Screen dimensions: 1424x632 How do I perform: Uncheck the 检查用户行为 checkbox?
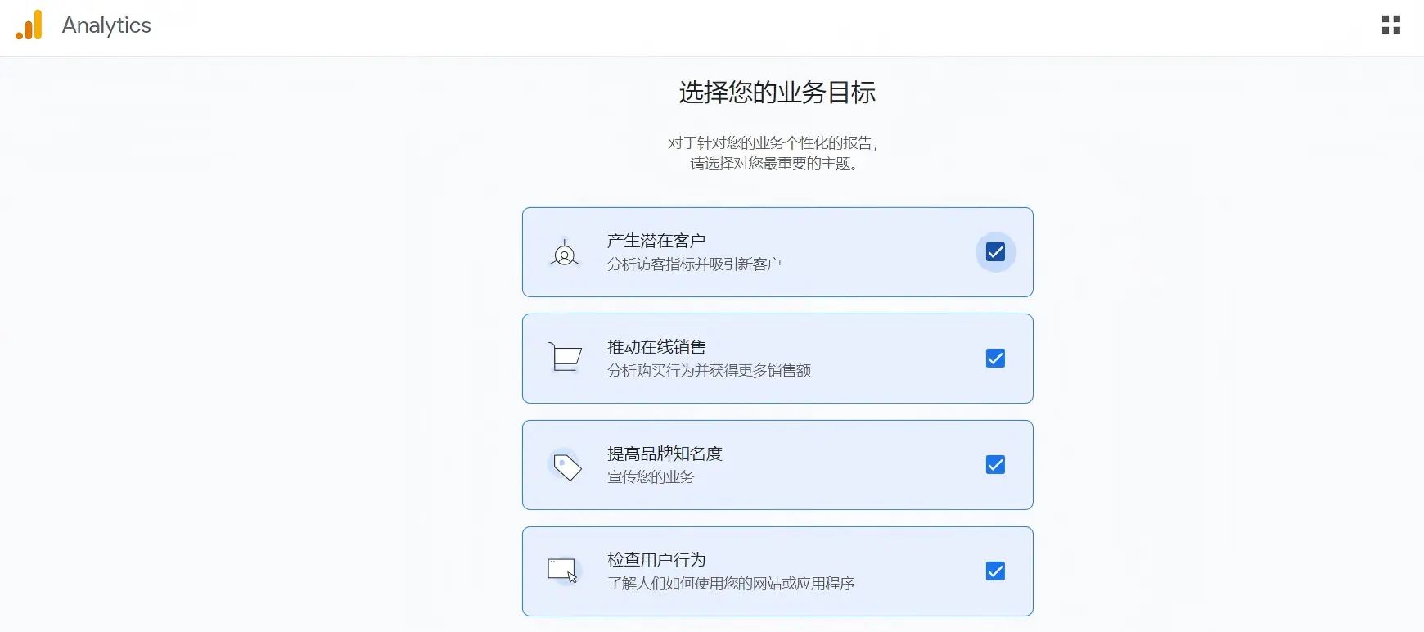995,571
